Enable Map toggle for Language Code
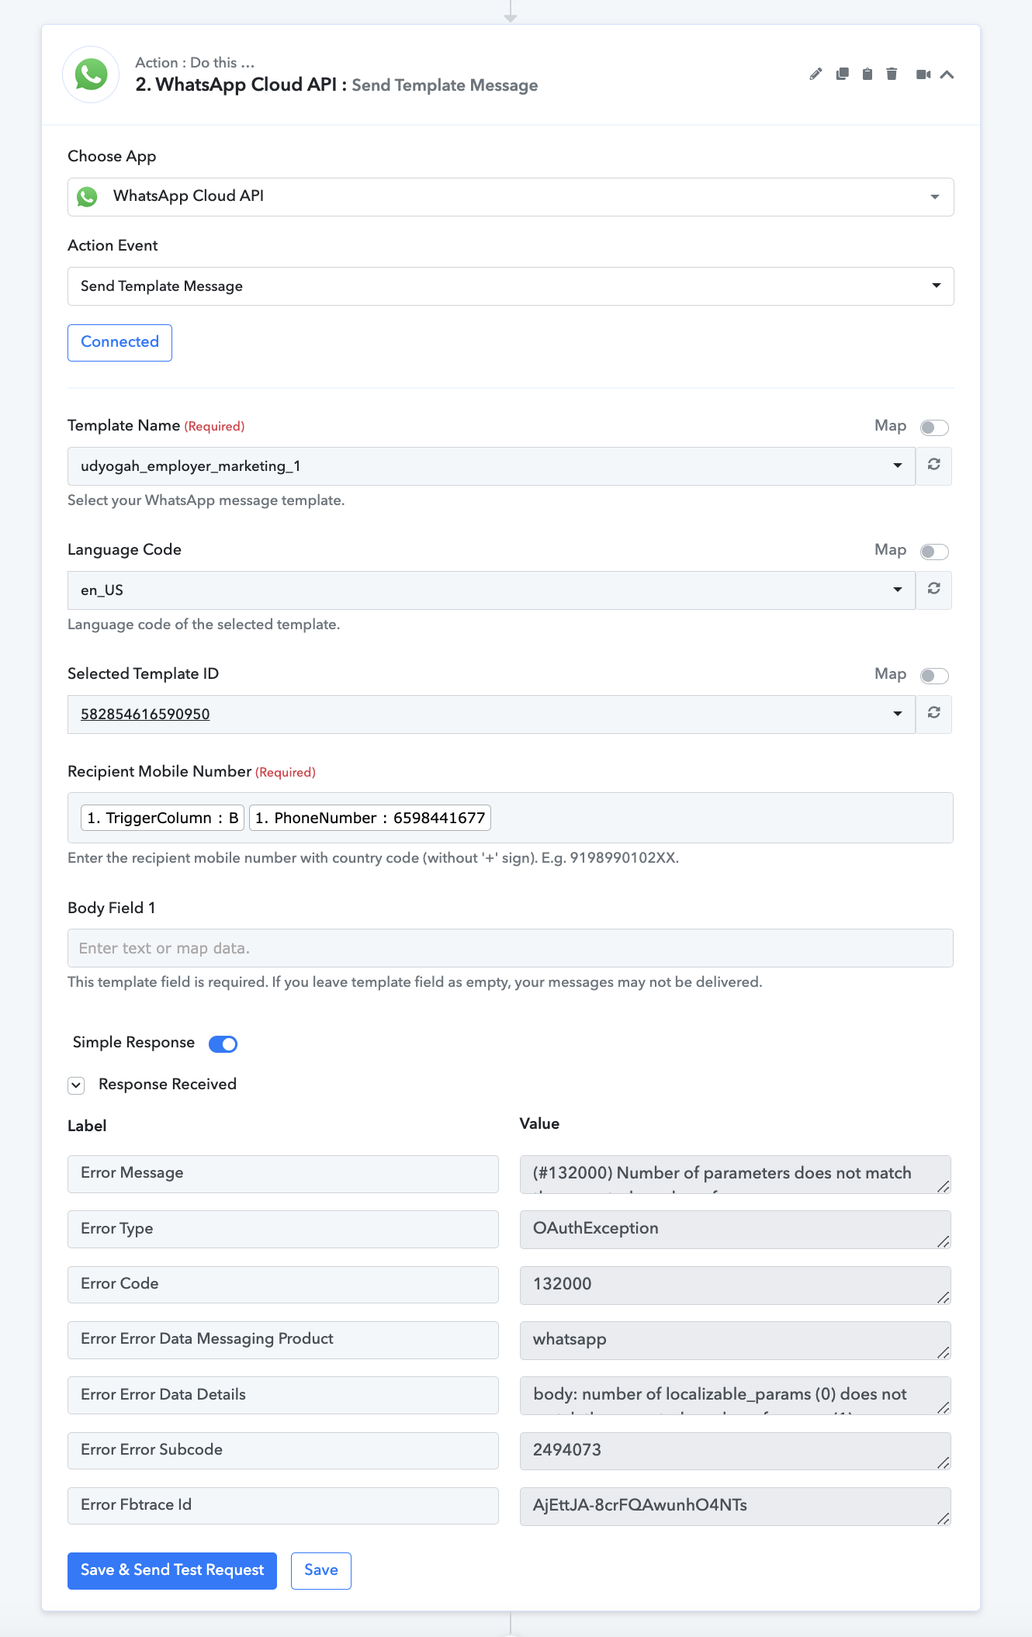This screenshot has width=1032, height=1637. tap(934, 552)
